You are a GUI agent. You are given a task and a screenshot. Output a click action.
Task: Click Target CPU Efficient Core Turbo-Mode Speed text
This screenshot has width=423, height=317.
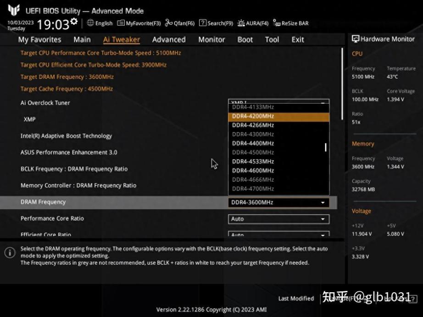click(93, 65)
